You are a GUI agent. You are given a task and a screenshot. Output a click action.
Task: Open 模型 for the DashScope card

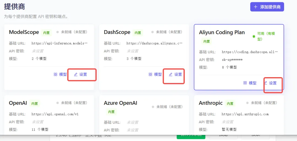click(x=155, y=74)
